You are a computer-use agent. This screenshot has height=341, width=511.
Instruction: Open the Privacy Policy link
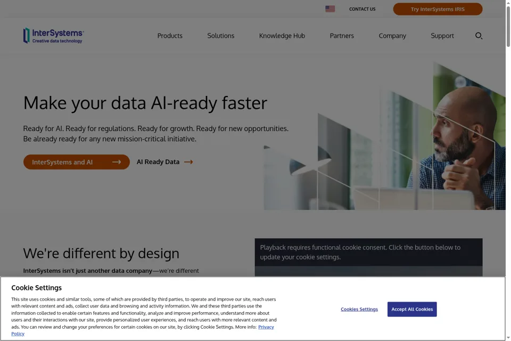266,327
